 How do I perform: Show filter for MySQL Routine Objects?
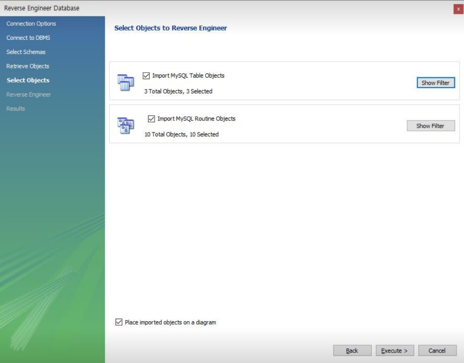point(431,126)
